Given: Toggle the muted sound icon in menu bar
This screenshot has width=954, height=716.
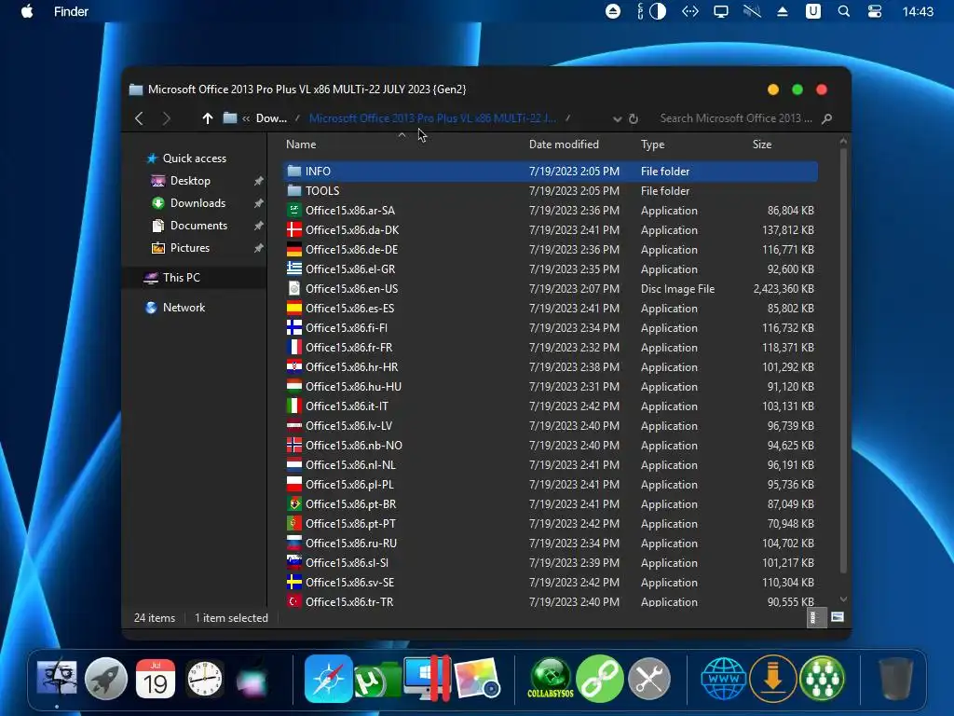Looking at the screenshot, I should [x=752, y=11].
